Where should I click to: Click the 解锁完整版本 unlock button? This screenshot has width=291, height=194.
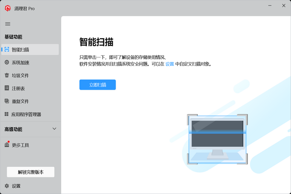click(30, 172)
